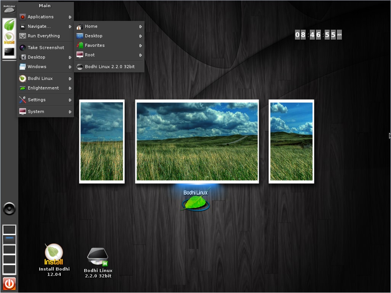Image resolution: width=391 pixels, height=293 pixels.
Task: Click the crossed tools icon beside Settings
Action: [x=22, y=100]
